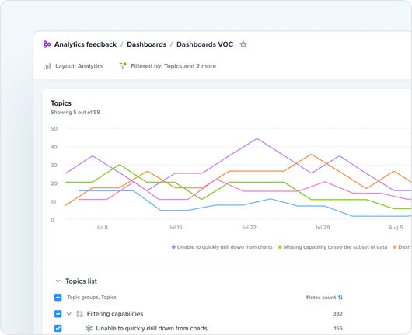This screenshot has height=335, width=412.
Task: Click the Layout bar chart icon
Action: coord(47,66)
